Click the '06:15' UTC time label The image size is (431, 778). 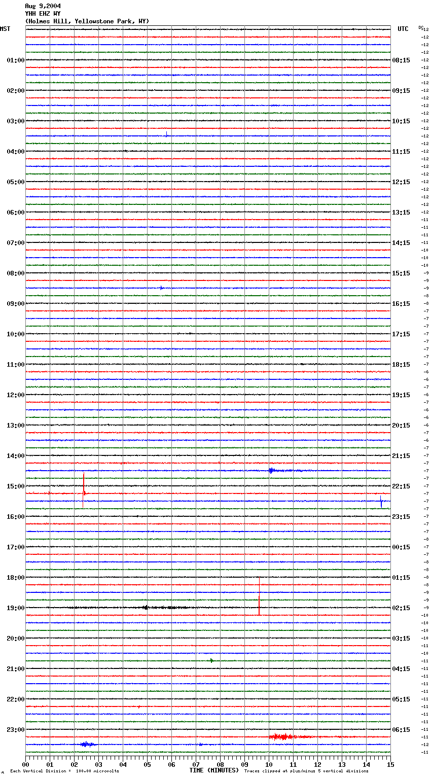click(401, 730)
